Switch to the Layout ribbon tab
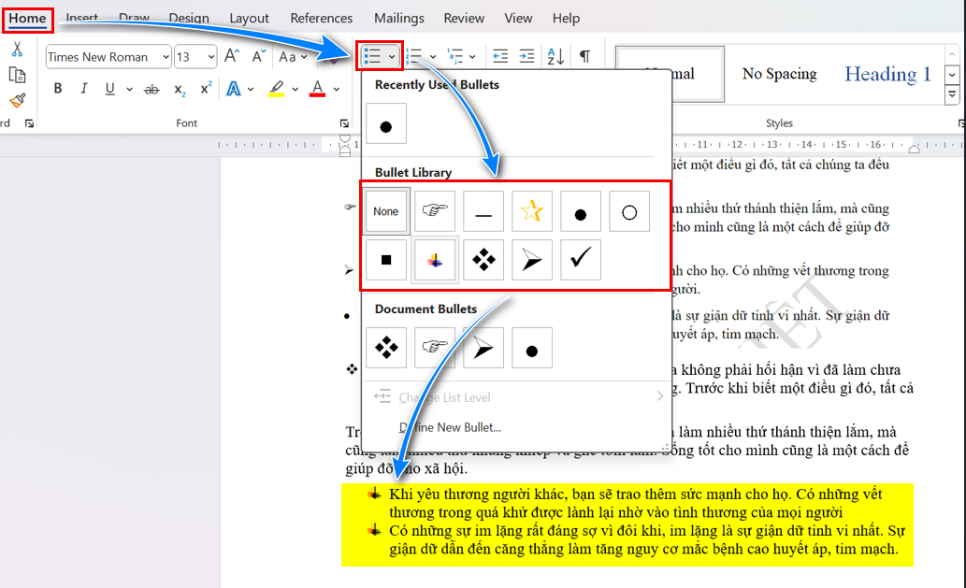This screenshot has height=588, width=966. coord(249,18)
